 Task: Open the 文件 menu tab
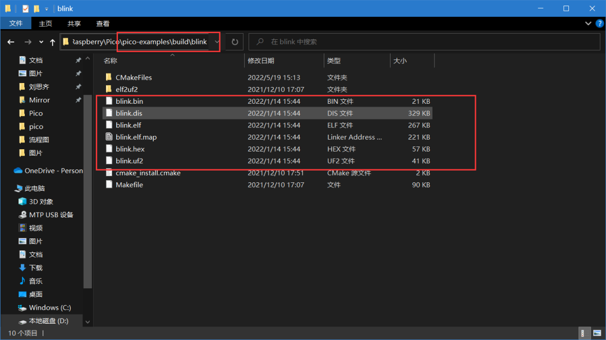click(16, 24)
